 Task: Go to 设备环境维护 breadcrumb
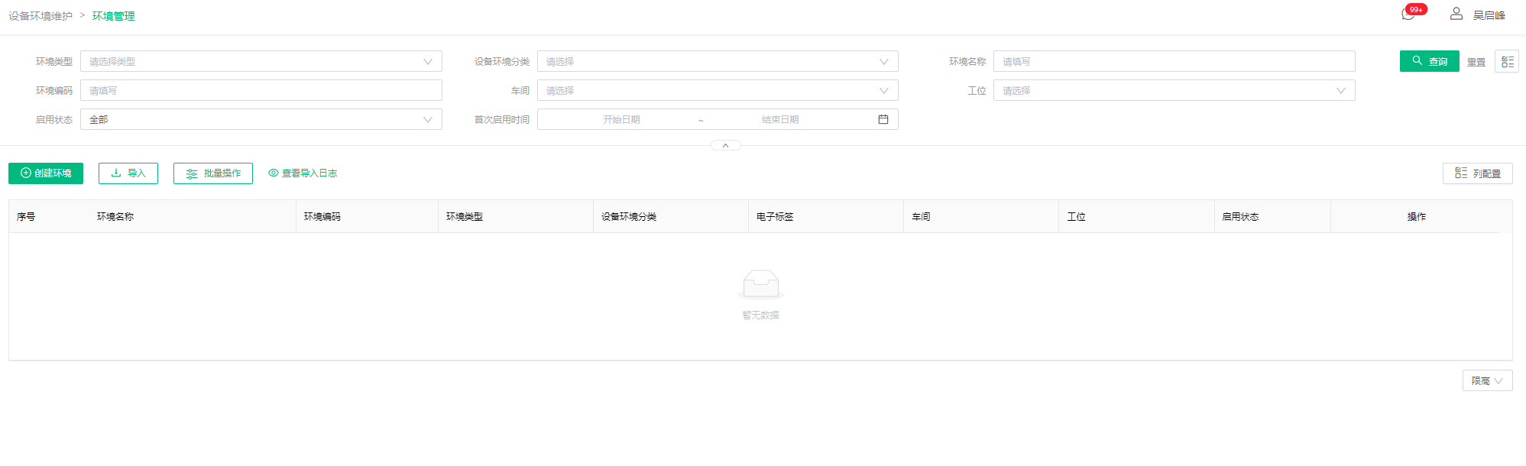click(x=40, y=15)
